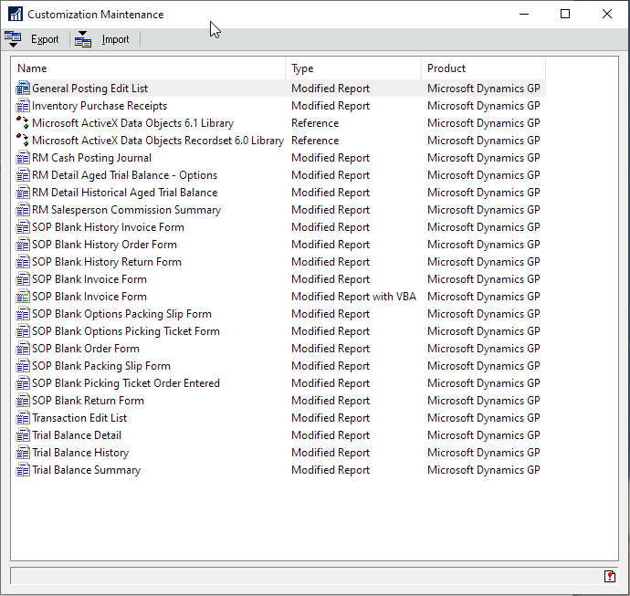The width and height of the screenshot is (630, 596).
Task: Select the Transaction Edit List name
Action: pyautogui.click(x=79, y=418)
